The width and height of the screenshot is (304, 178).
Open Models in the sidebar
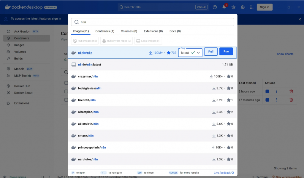pyautogui.click(x=26, y=69)
